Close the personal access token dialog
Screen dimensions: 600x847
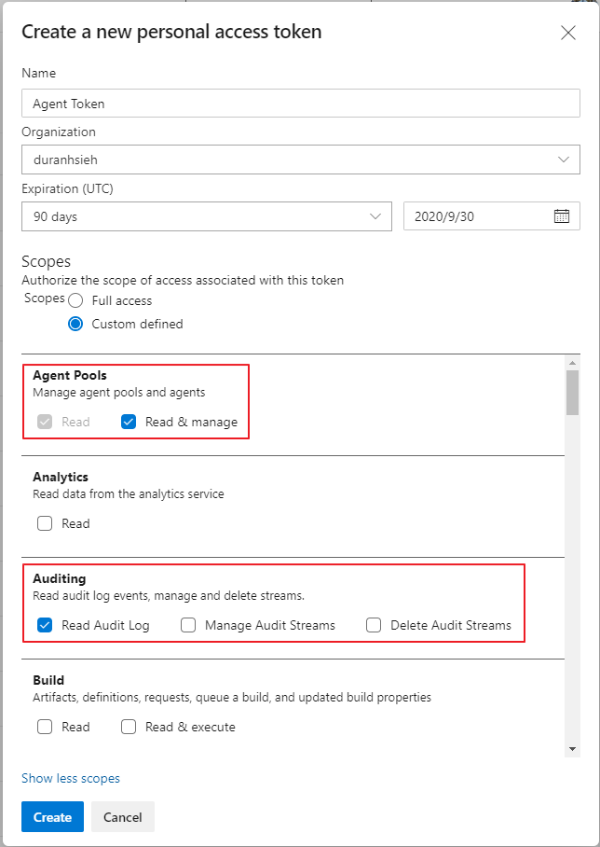(568, 32)
